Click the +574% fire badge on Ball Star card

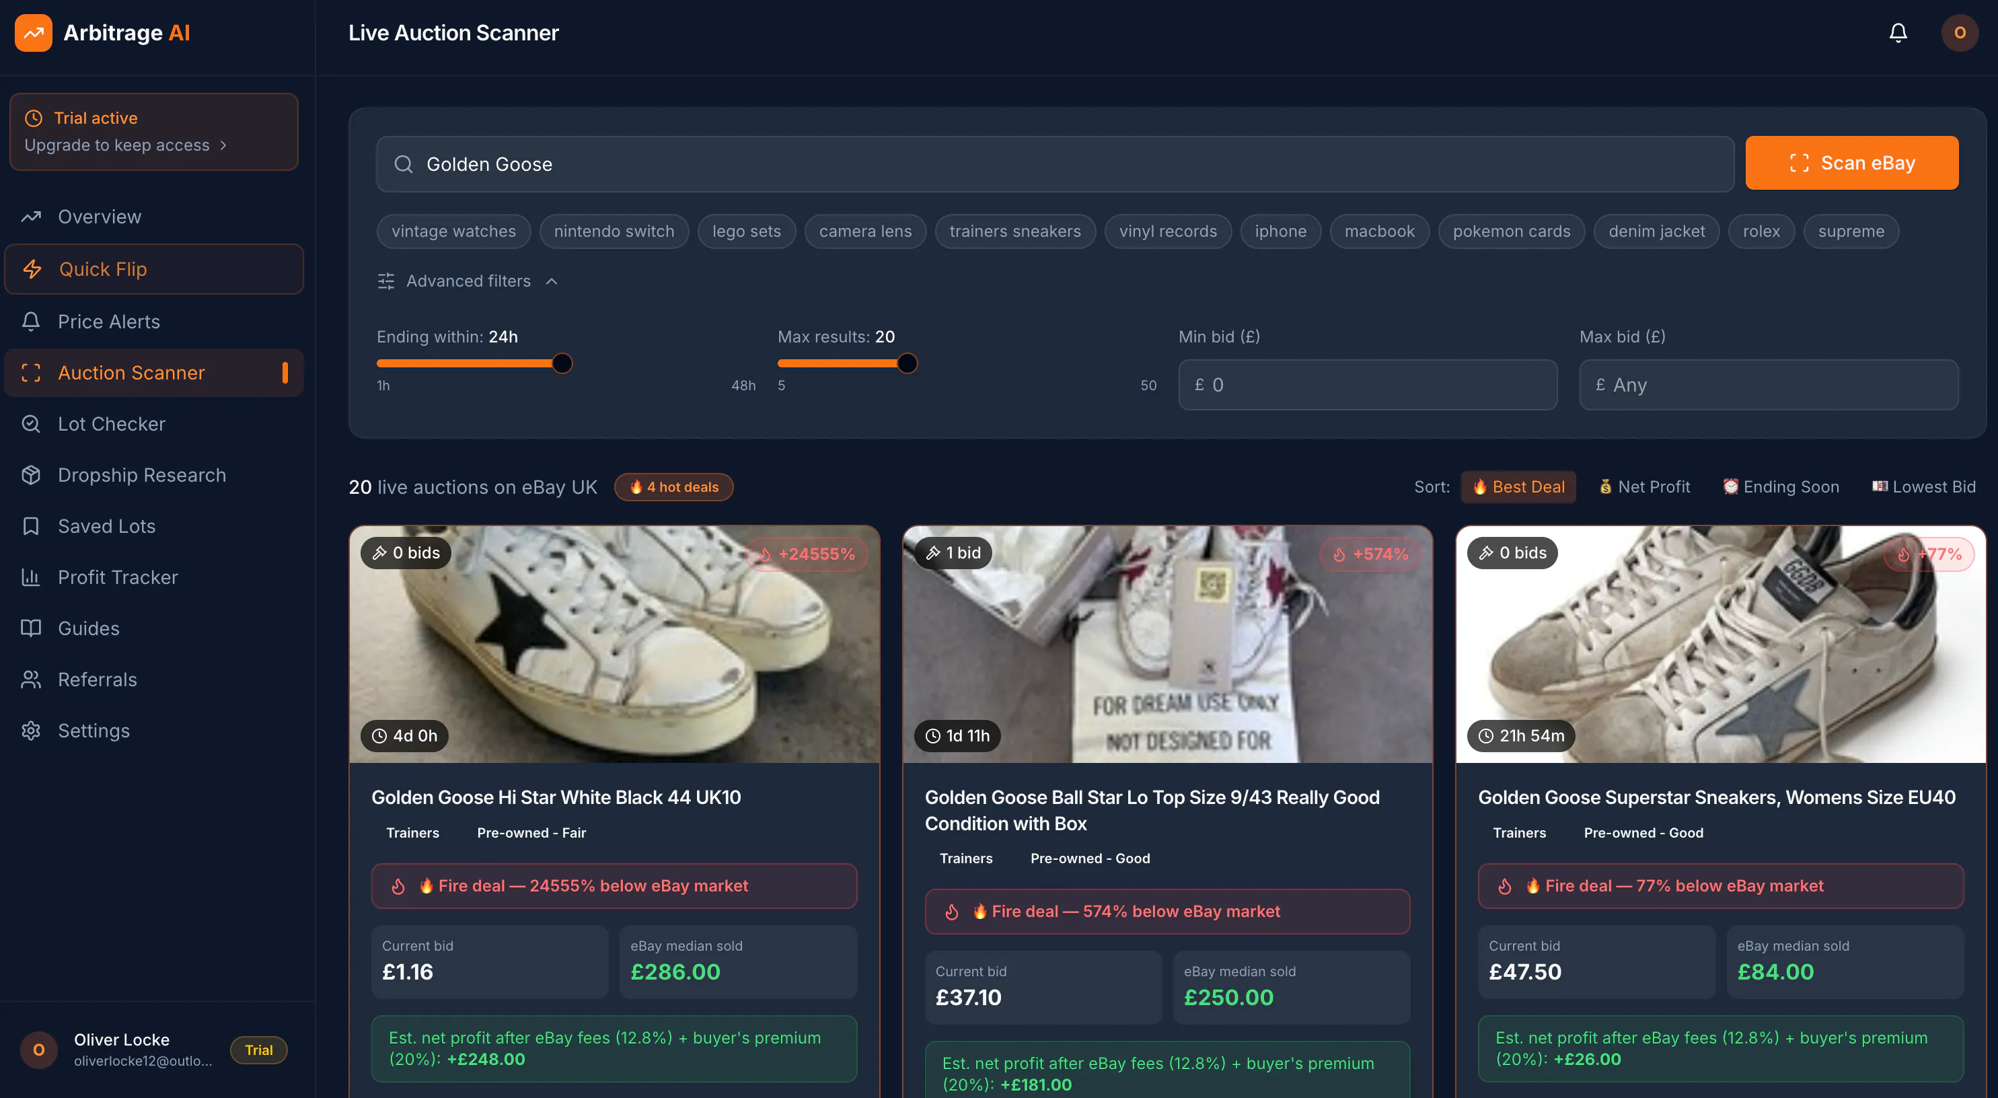[1370, 554]
